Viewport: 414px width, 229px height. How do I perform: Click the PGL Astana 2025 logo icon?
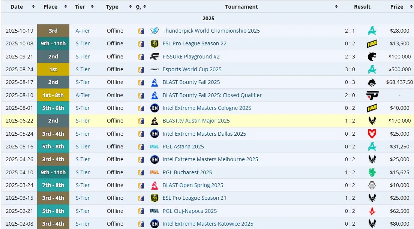click(154, 147)
